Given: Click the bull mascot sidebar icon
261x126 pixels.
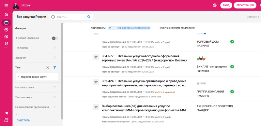Looking at the screenshot, I should click(x=6, y=120).
